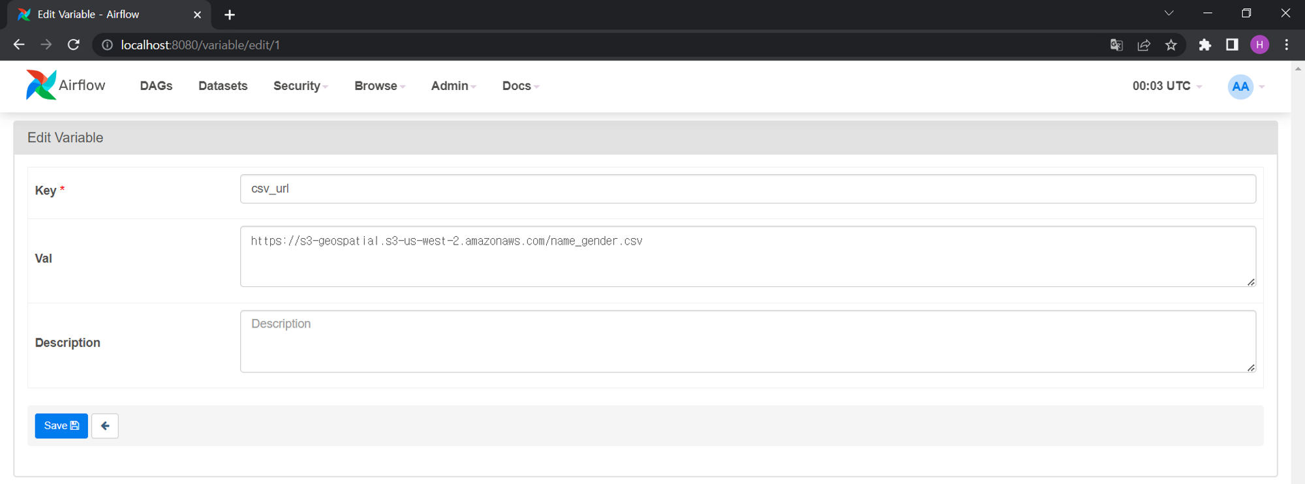Viewport: 1305px width, 484px height.
Task: Click the Edit Variable panel heading
Action: [65, 138]
